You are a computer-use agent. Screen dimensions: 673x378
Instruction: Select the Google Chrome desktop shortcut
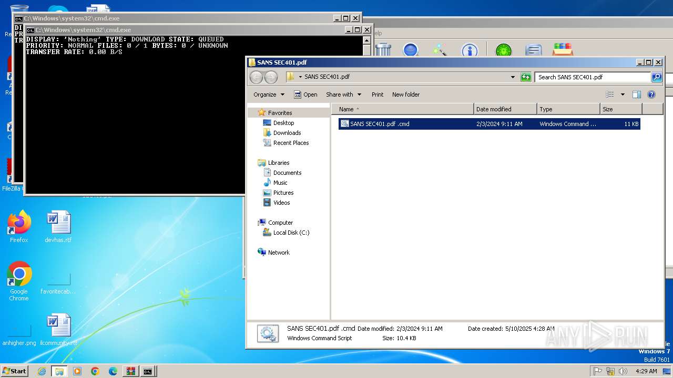[19, 281]
